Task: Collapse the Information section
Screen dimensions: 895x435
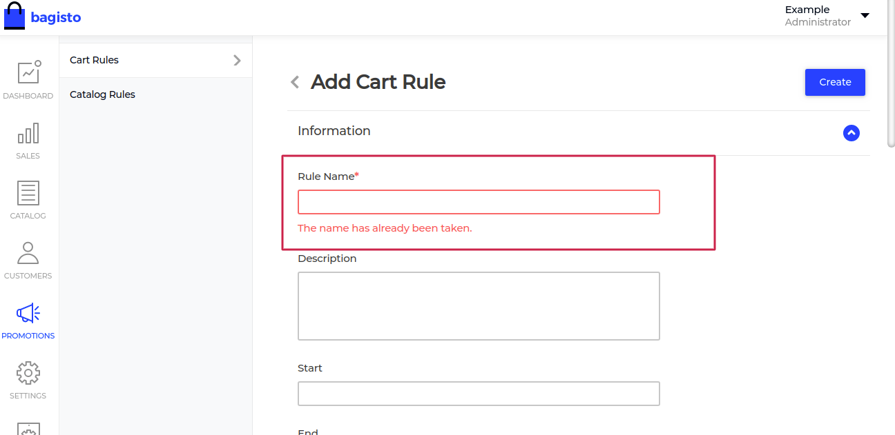Action: click(851, 132)
